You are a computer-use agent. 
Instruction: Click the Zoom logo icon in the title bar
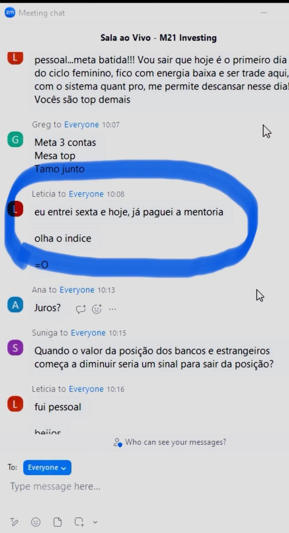pos(10,12)
